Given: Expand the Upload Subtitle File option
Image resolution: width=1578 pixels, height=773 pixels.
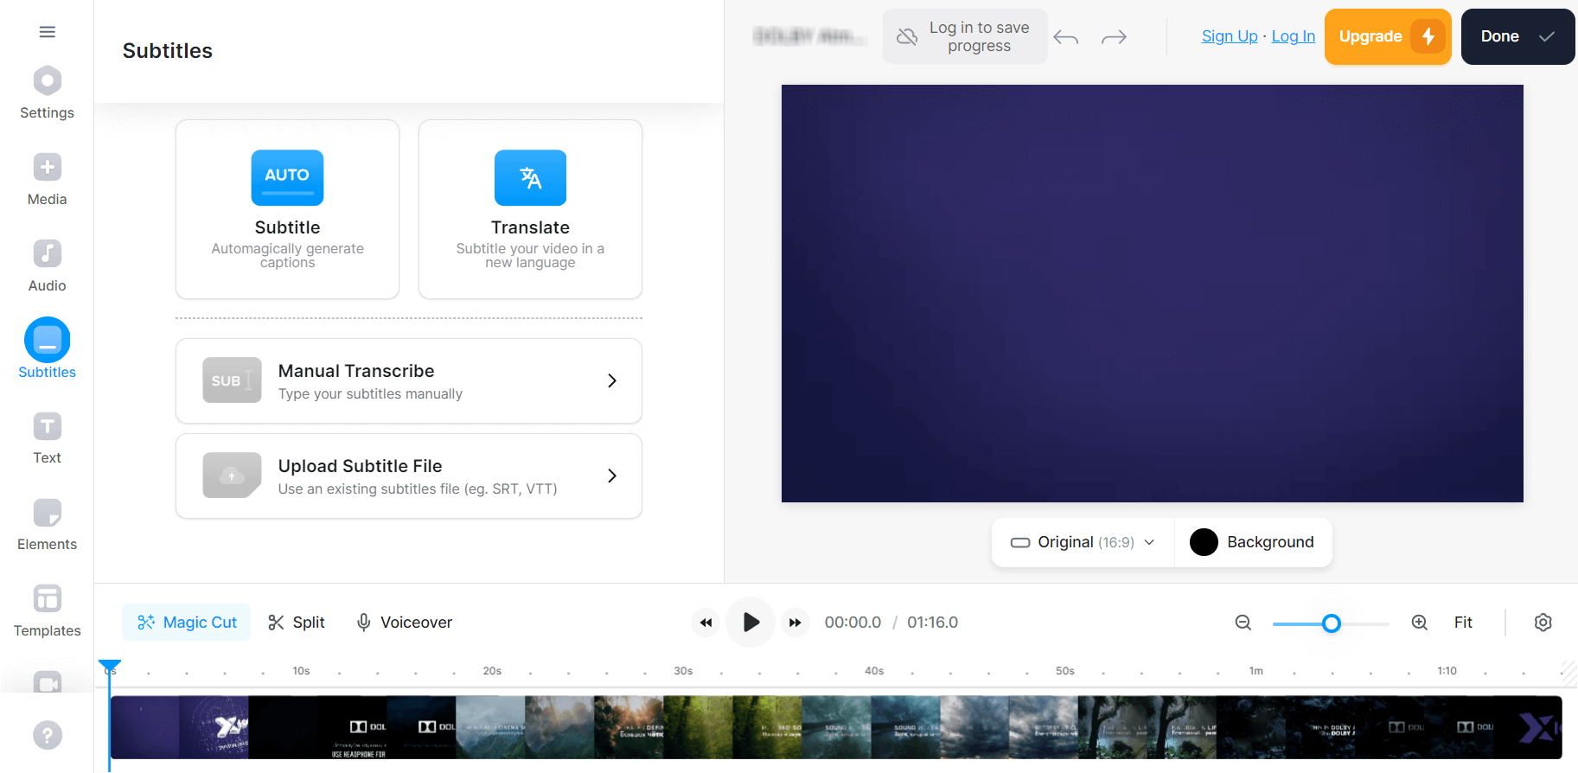Looking at the screenshot, I should click(409, 476).
